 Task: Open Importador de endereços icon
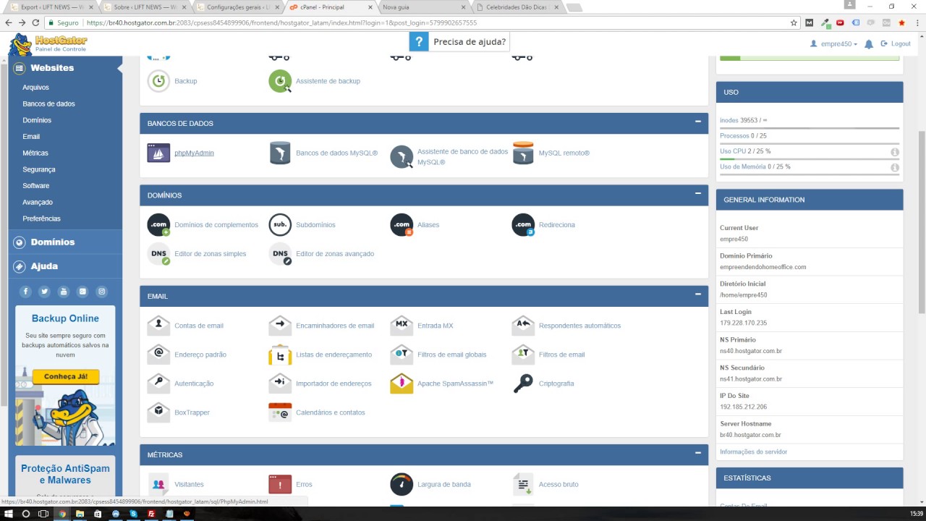tap(280, 384)
